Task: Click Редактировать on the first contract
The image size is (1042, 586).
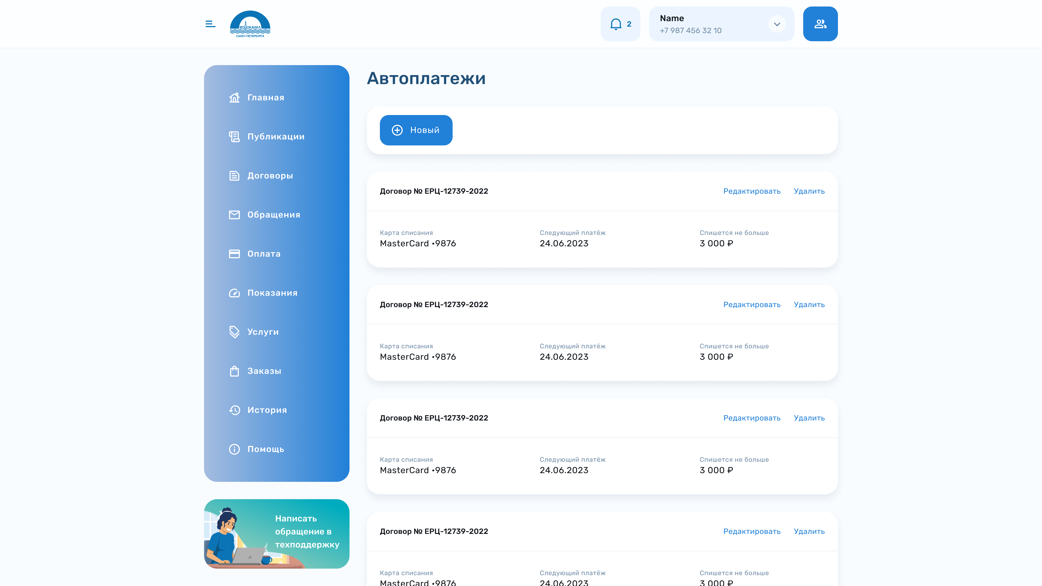Action: click(x=752, y=191)
